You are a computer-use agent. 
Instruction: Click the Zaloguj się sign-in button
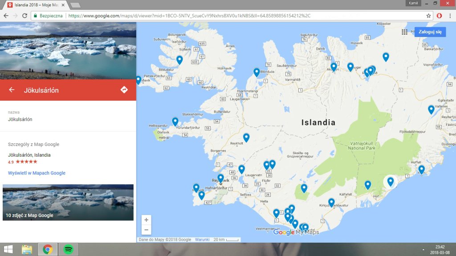point(430,32)
